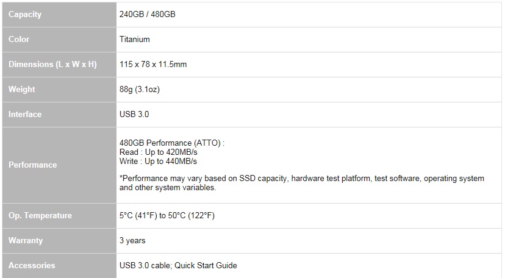
Task: Click the Op. Temperature row header
Action: point(40,216)
